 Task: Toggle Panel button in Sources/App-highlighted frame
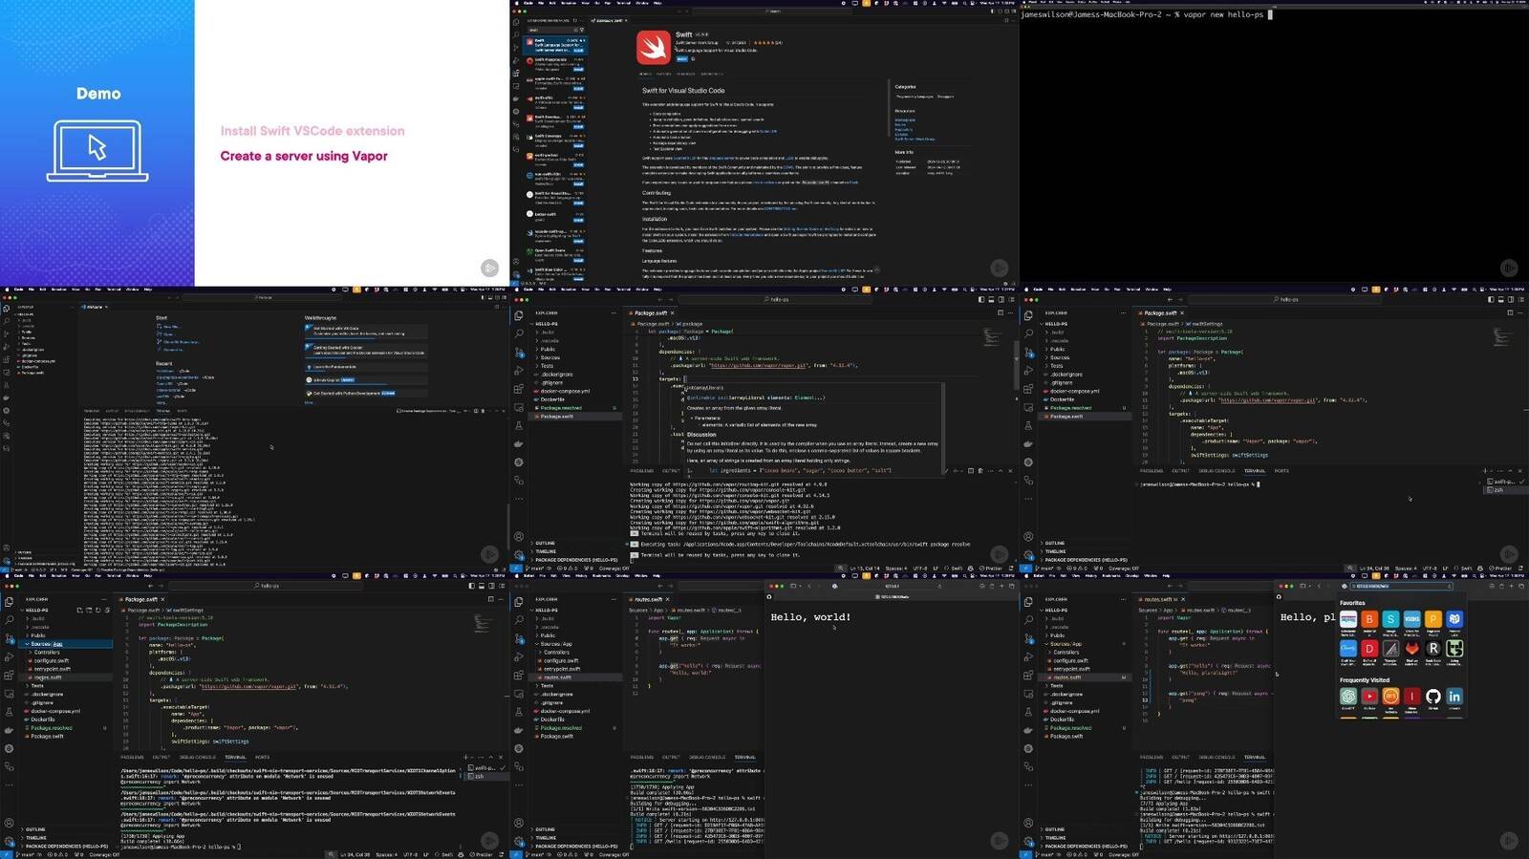pyautogui.click(x=482, y=586)
